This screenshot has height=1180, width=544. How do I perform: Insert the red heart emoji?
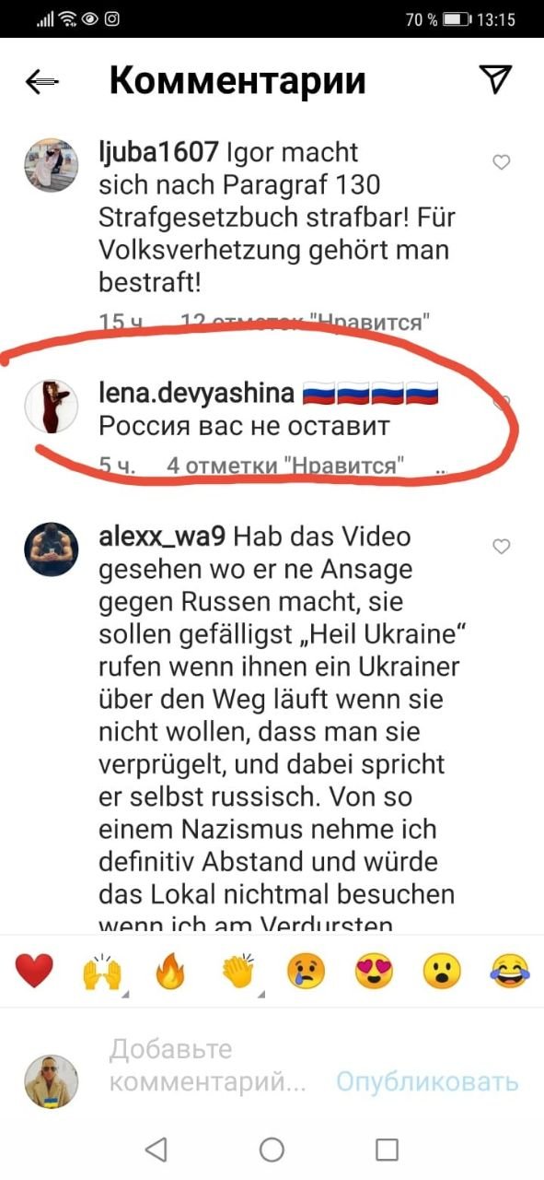(34, 973)
